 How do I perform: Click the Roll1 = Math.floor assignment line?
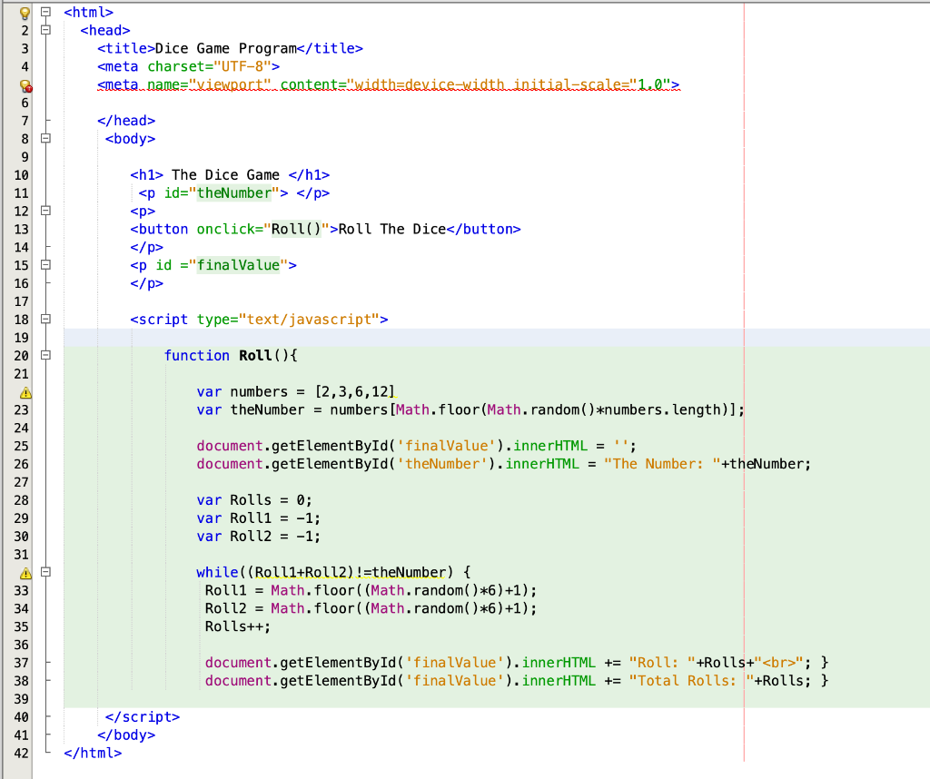tap(371, 591)
